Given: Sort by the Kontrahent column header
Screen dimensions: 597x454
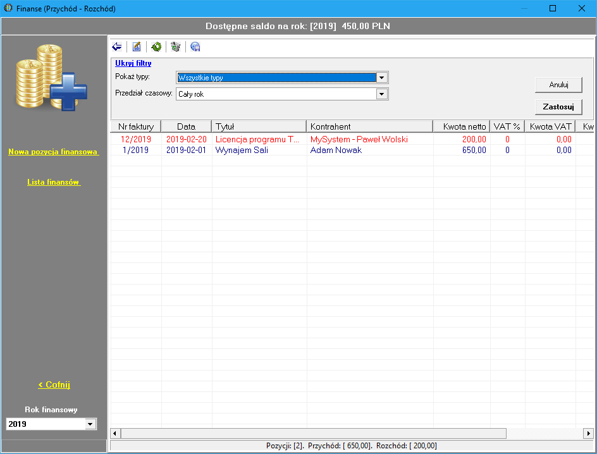Looking at the screenshot, I should (370, 126).
